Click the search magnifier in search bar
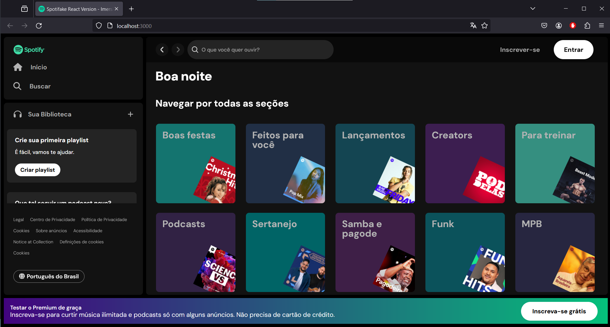This screenshot has height=327, width=610. (x=195, y=50)
